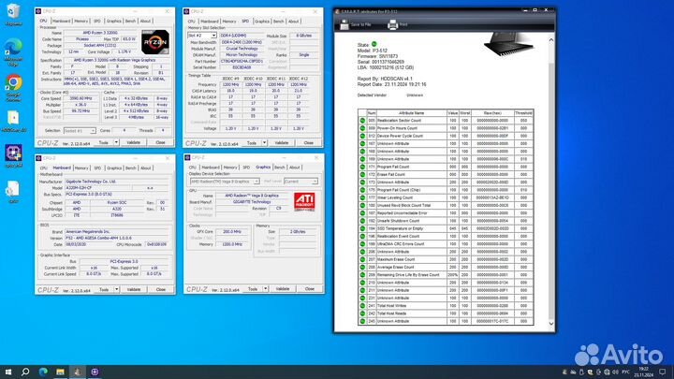Click green status icon for Power-On Hours Count

click(x=362, y=128)
